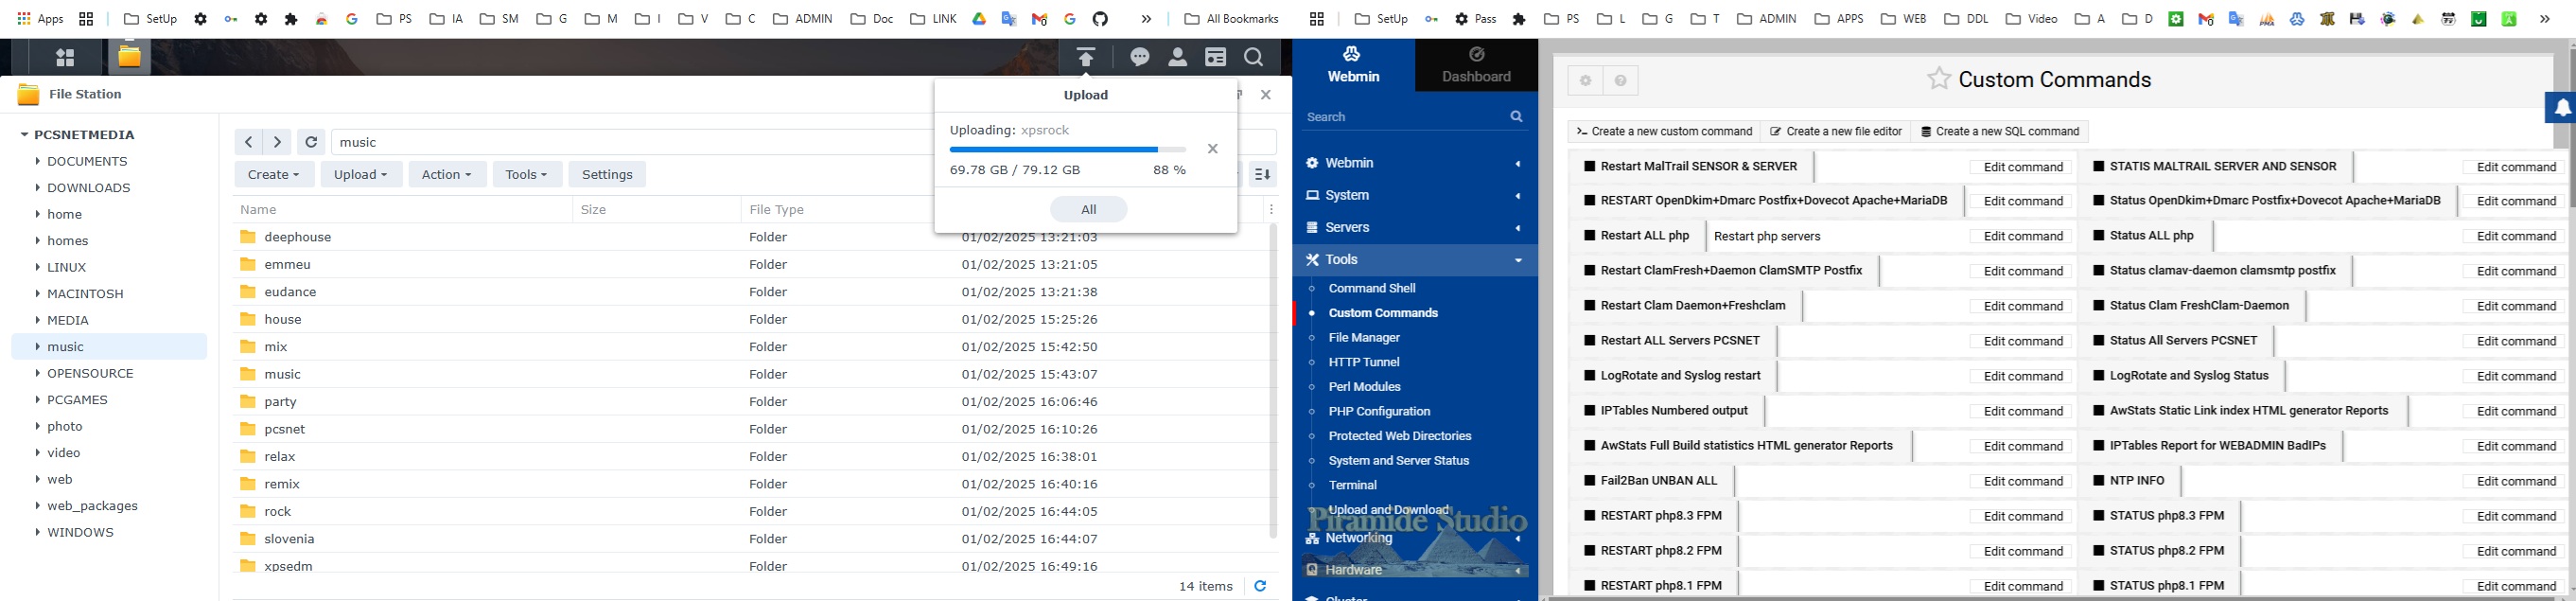Expand the DOCUMENTS folder in the tree

point(38,161)
